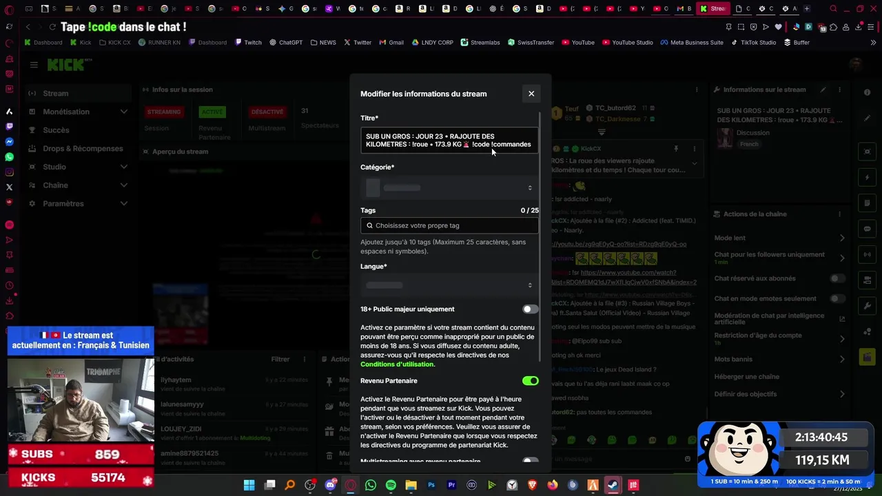This screenshot has height=496, width=882.
Task: Open the YouTube Studio bookmark
Action: click(627, 43)
